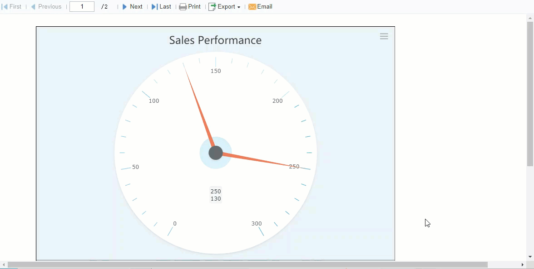The image size is (534, 269).
Task: Click the First page icon
Action: (5, 7)
